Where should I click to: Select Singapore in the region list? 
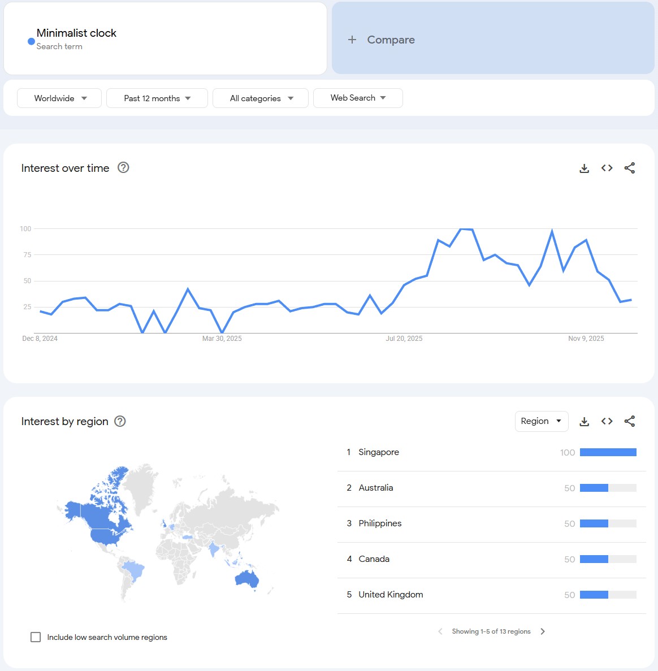(x=379, y=452)
